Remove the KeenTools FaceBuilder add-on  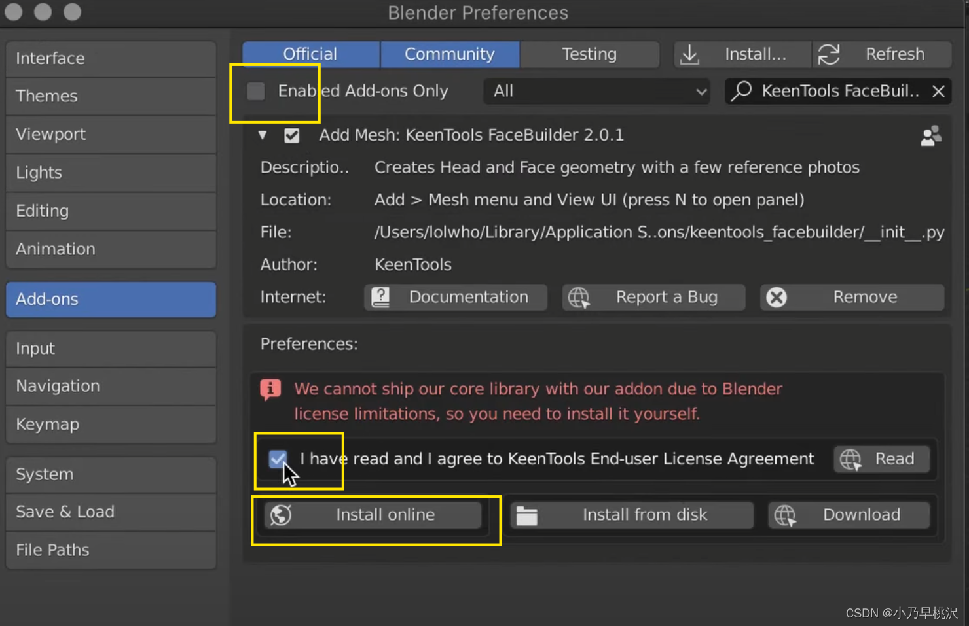pyautogui.click(x=852, y=297)
